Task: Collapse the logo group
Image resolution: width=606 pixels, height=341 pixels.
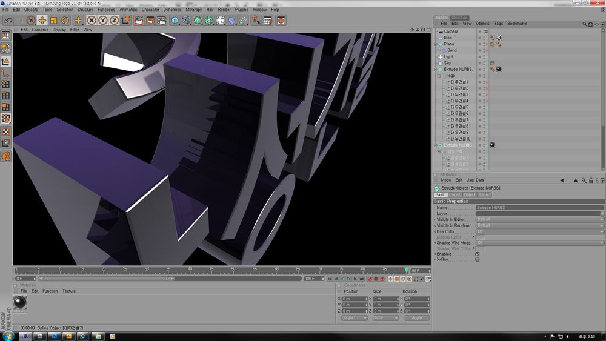Action: coord(439,76)
